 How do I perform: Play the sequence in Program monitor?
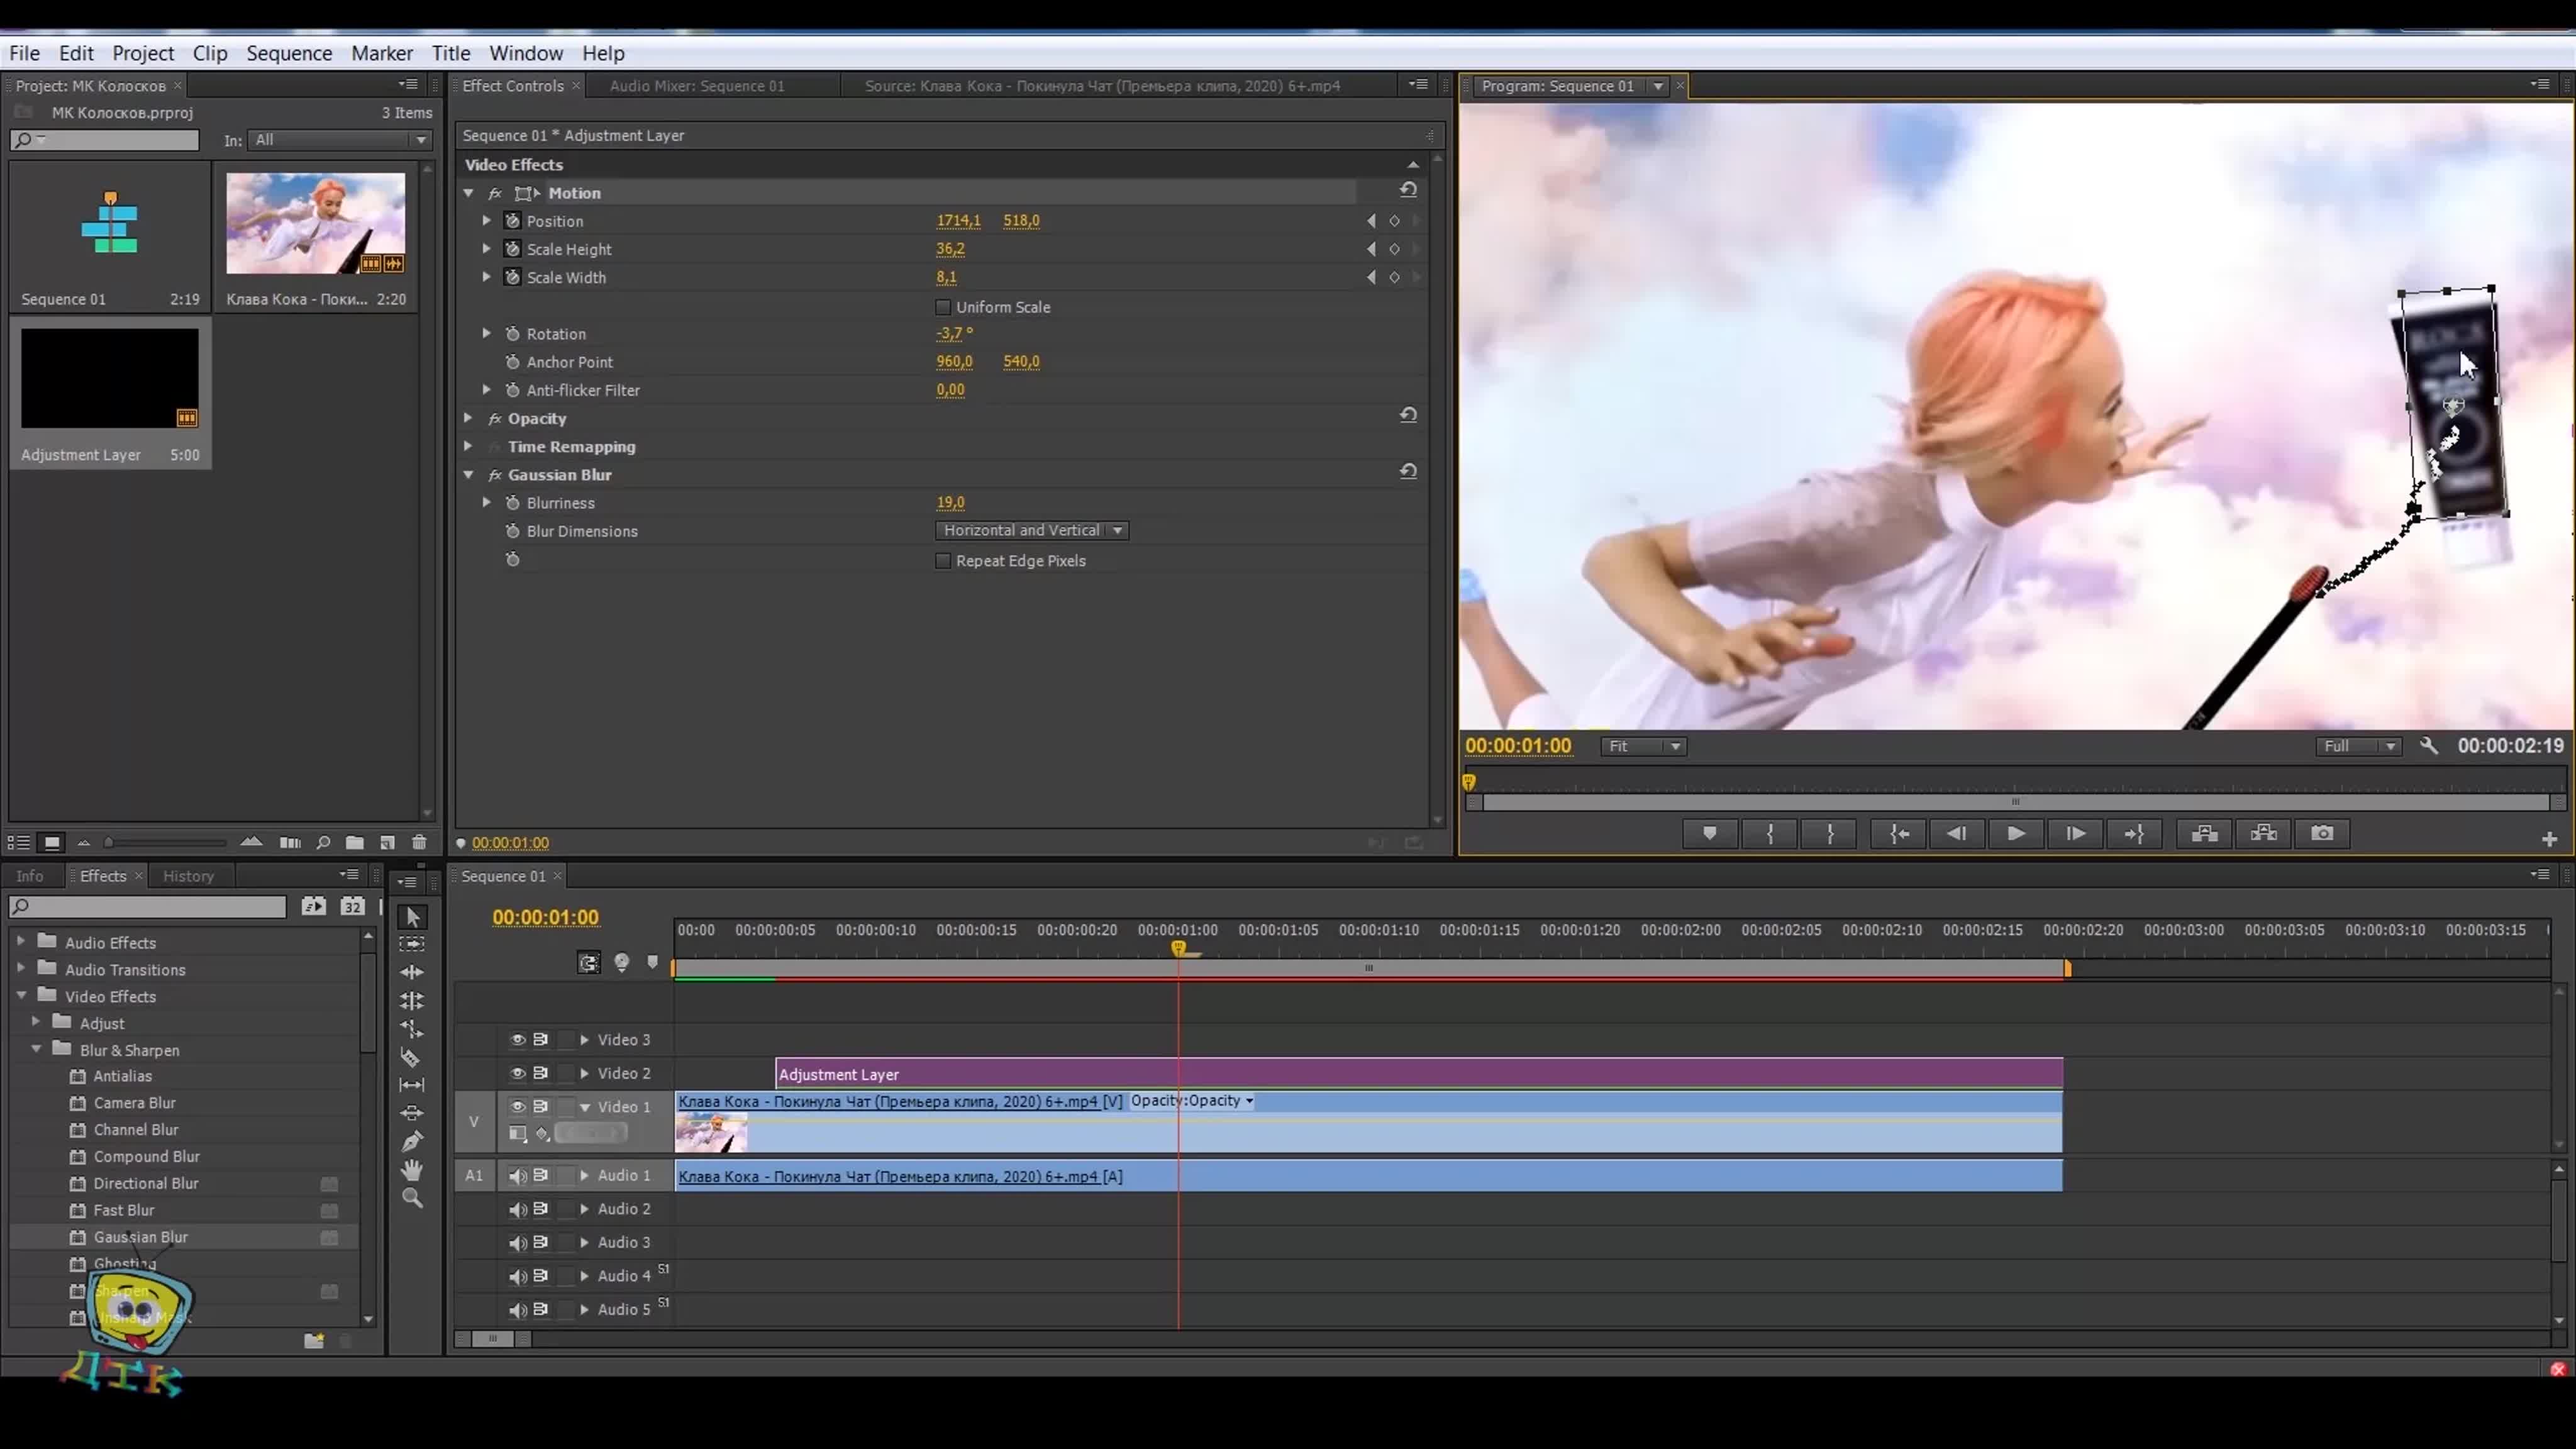2016,834
